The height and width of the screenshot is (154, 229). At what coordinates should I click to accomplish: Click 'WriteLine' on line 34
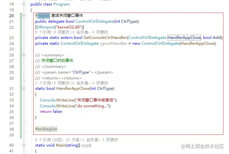(65, 106)
